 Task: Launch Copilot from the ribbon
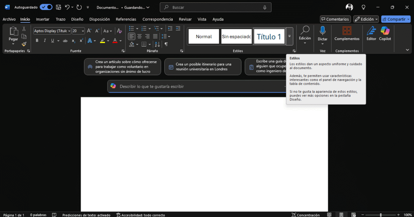[x=385, y=31]
